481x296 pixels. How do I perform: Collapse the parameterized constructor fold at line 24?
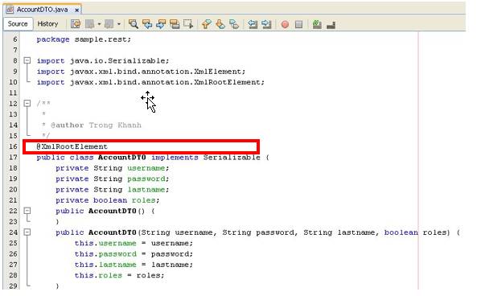coord(27,232)
